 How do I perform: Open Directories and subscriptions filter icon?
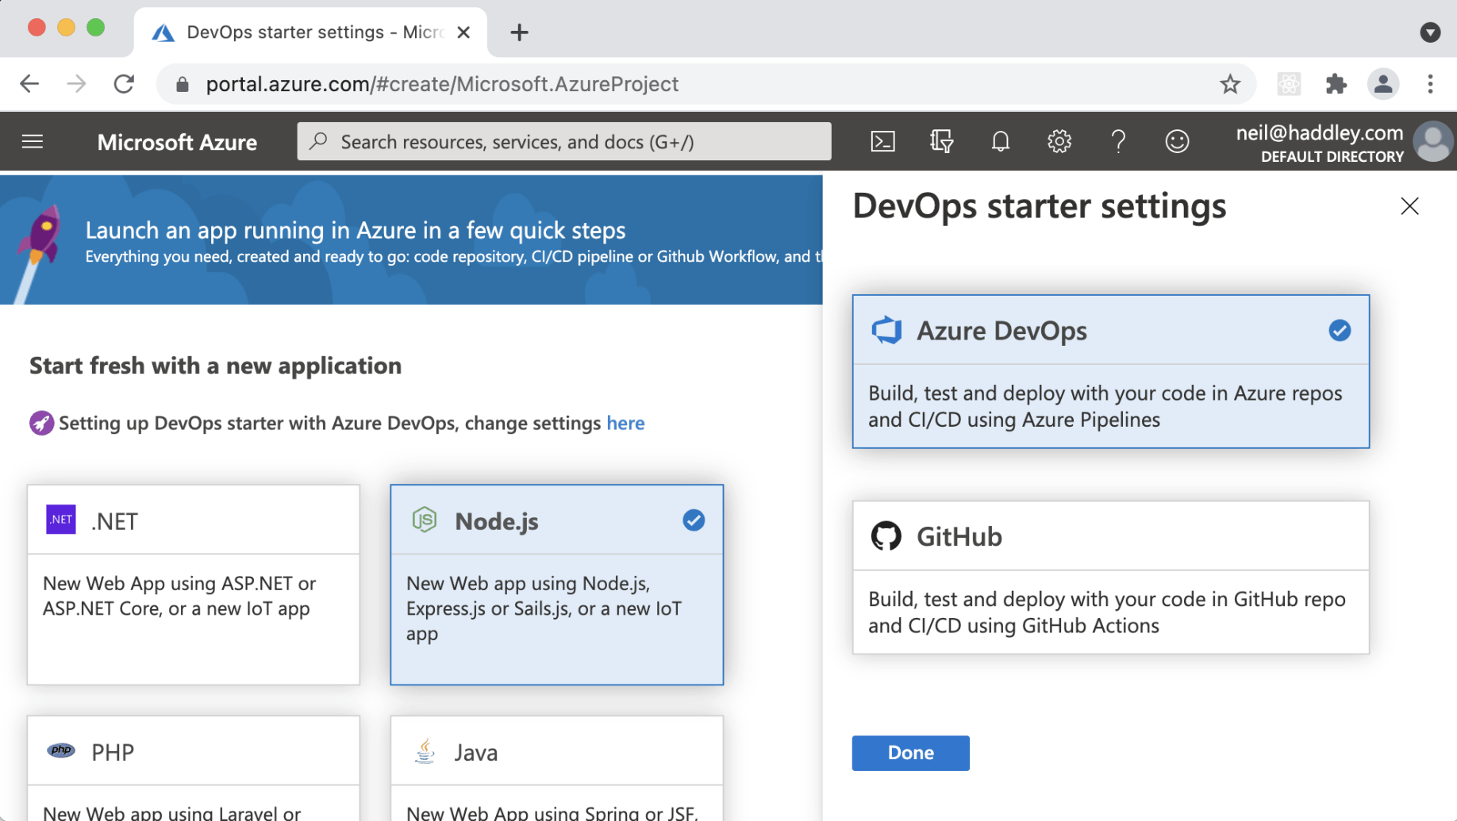point(941,141)
